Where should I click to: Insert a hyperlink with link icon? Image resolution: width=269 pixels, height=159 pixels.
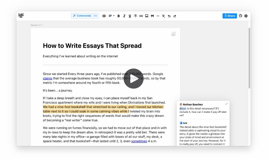[x=141, y=16]
